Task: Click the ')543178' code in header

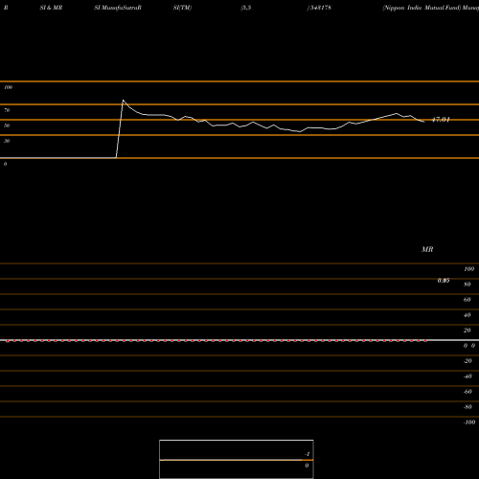Action: coord(319,8)
